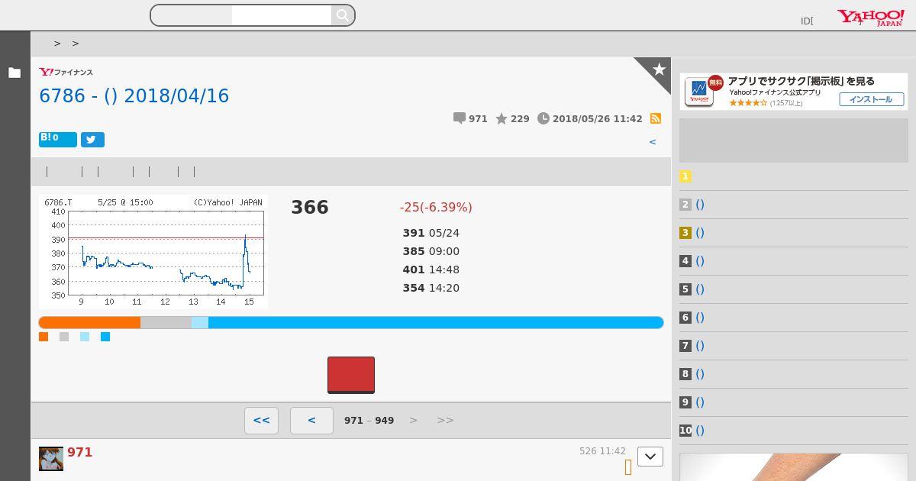
Task: Click the 6786 thread title link
Action: point(134,95)
